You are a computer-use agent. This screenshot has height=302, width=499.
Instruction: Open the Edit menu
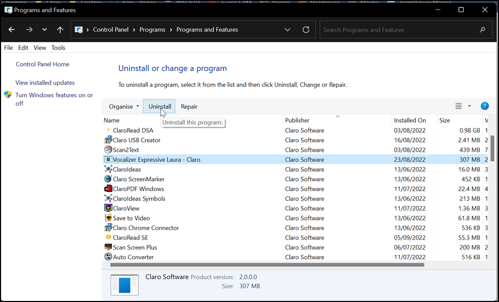pyautogui.click(x=23, y=48)
